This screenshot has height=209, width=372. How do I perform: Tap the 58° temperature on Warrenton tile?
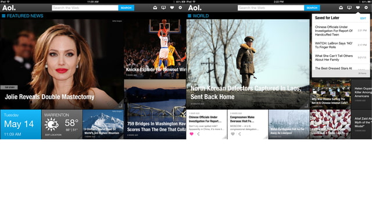click(71, 122)
